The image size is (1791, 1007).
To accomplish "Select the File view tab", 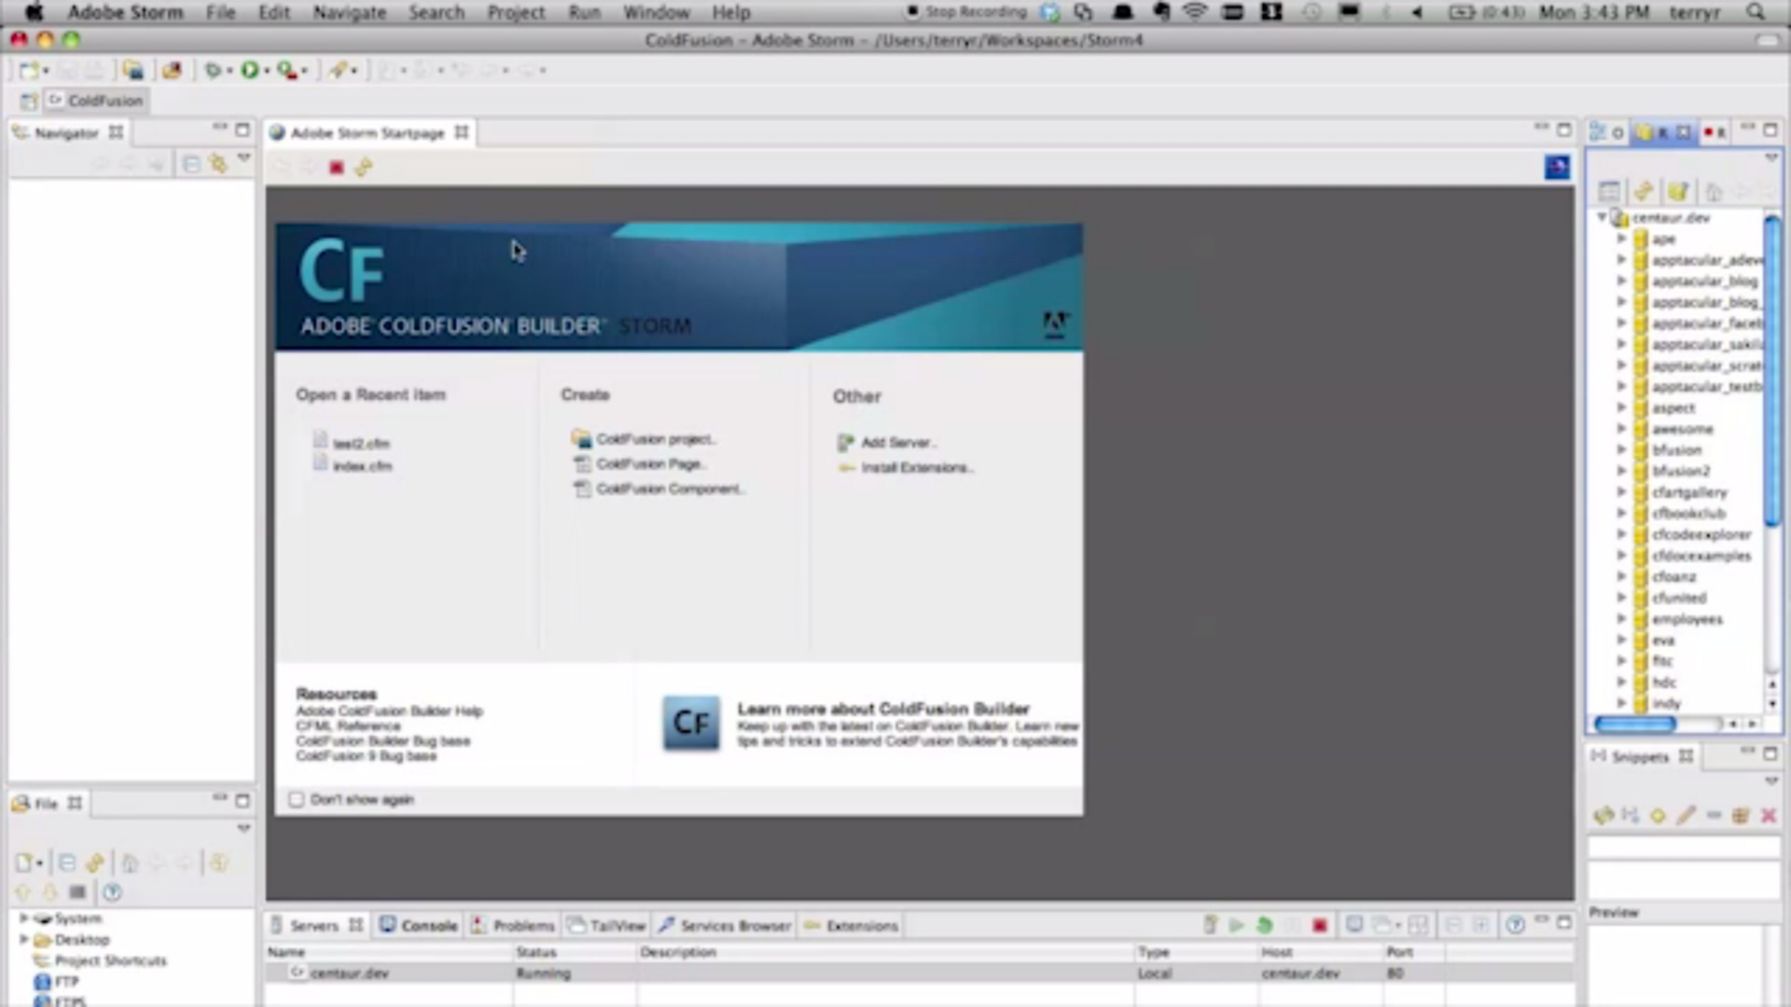I will (x=47, y=804).
